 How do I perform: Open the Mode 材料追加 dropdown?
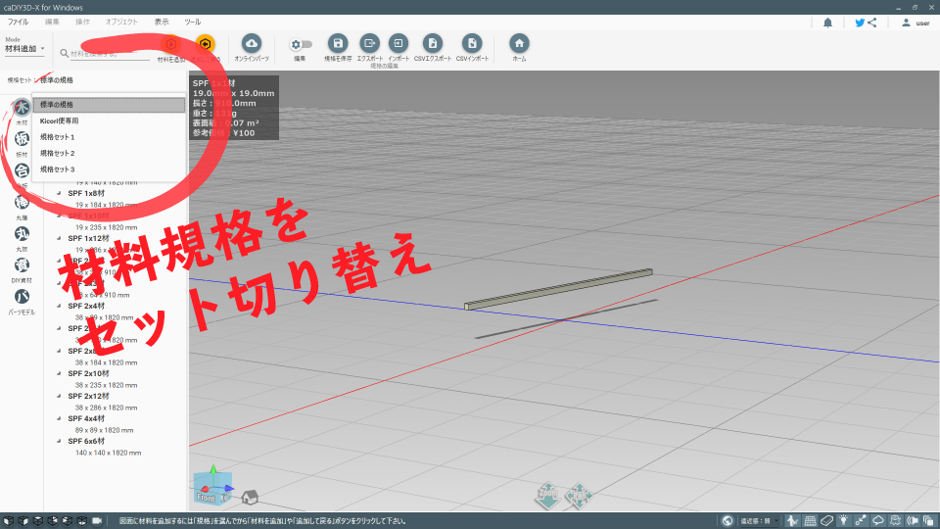[24, 49]
